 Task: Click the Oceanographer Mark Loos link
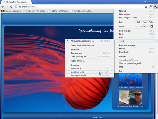pyautogui.click(x=130, y=106)
